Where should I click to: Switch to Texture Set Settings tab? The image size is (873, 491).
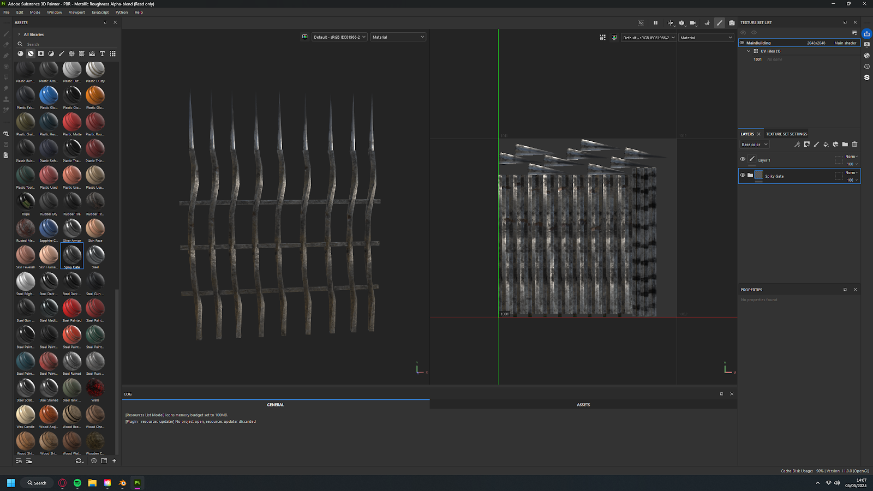(786, 134)
